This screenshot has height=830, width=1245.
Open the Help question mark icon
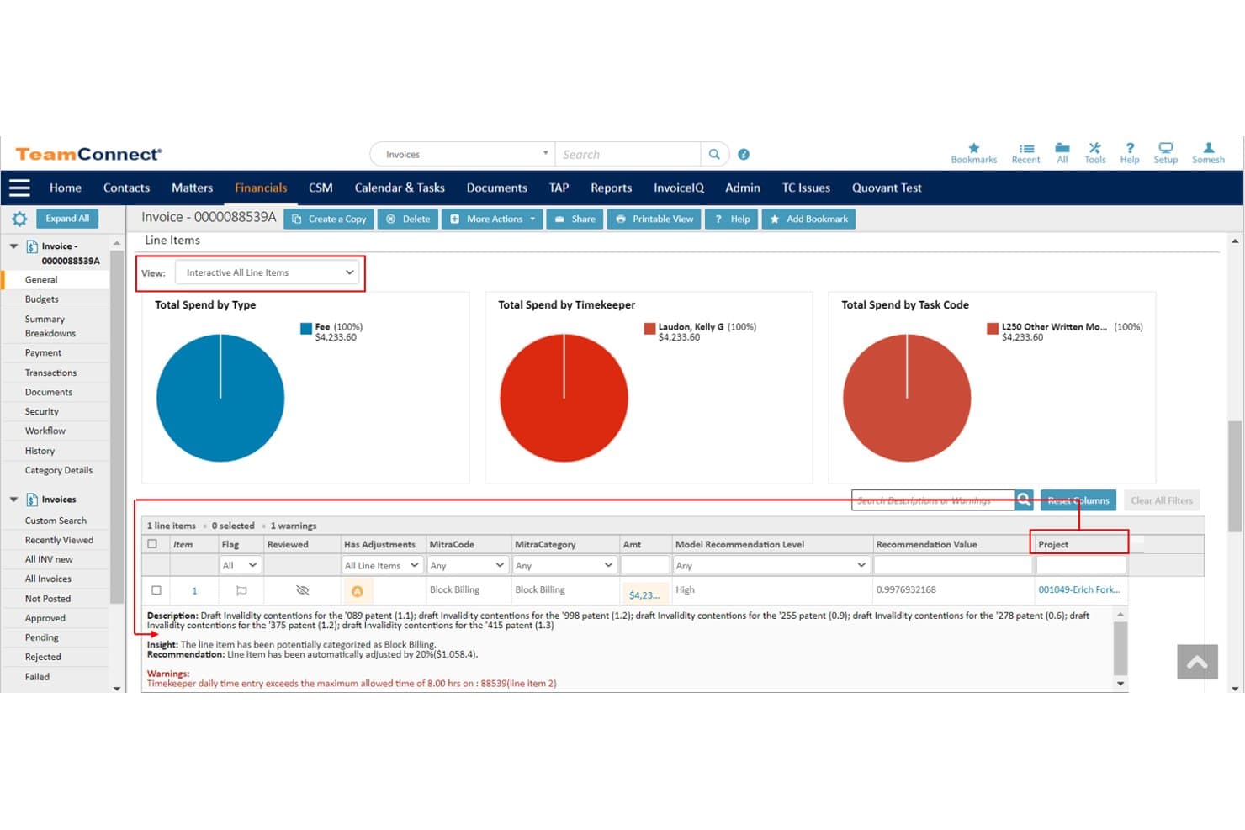(x=1130, y=148)
